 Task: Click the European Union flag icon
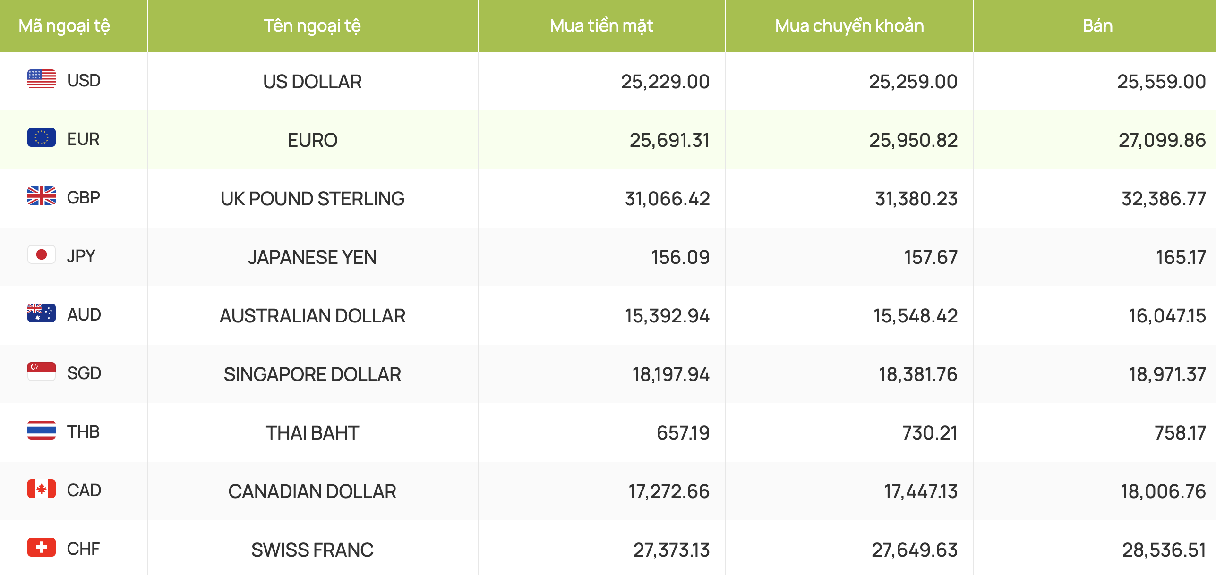tap(42, 138)
